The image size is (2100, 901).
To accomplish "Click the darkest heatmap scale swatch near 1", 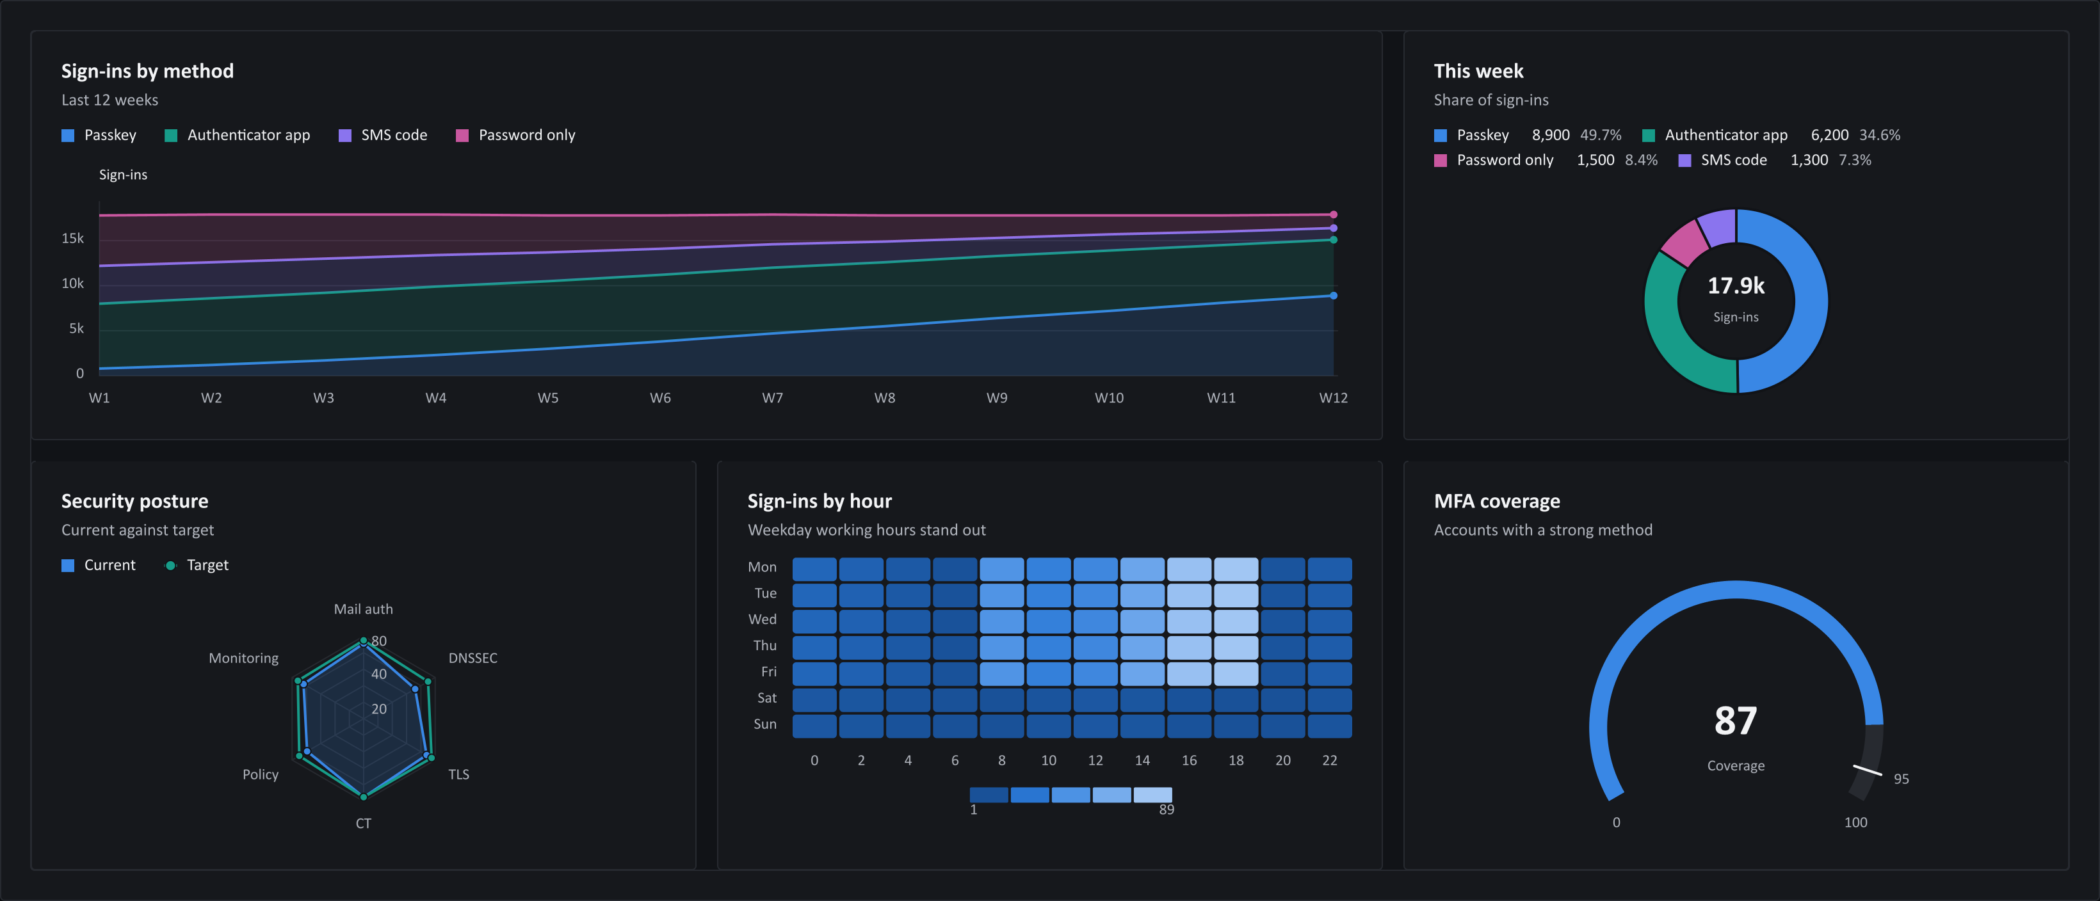I will coord(989,795).
